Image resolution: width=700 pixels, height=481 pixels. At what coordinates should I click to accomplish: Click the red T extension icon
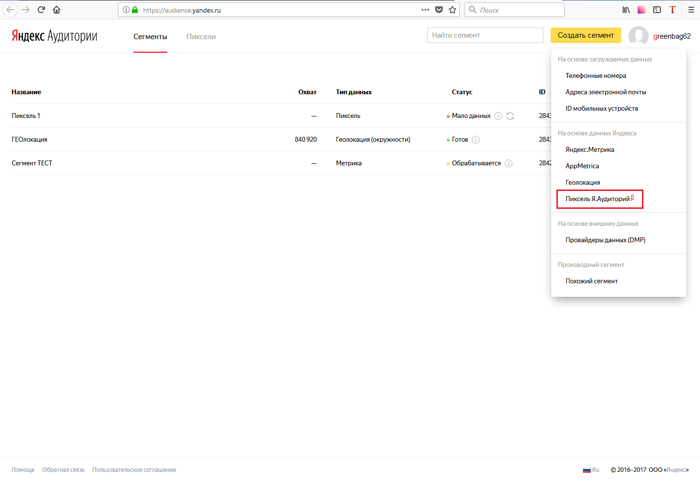672,10
